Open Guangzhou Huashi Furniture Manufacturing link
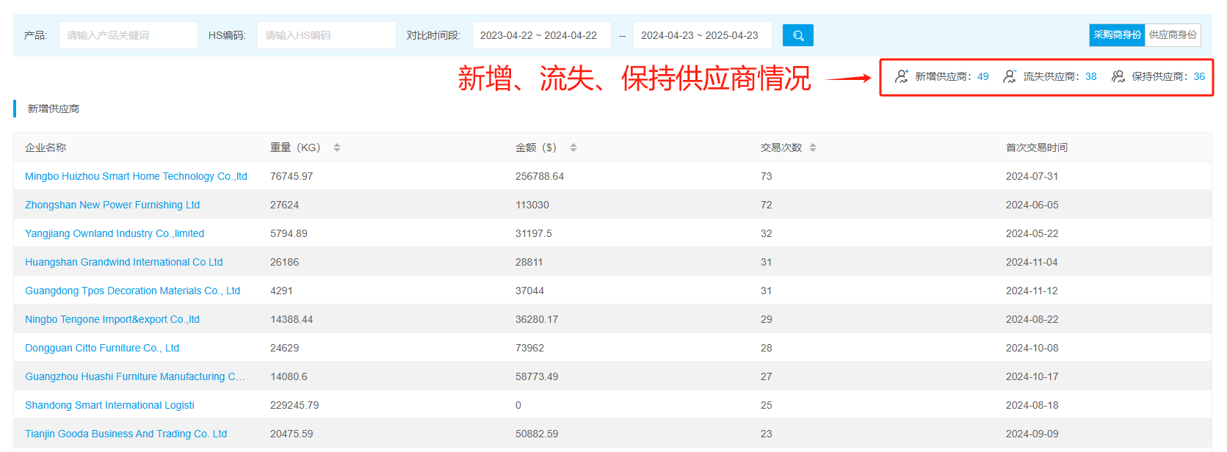Viewport: 1227px width, 452px height. (135, 376)
